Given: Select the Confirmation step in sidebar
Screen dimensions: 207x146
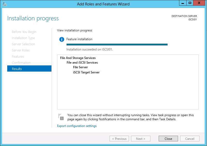Looking at the screenshot, I should tap(21, 63).
